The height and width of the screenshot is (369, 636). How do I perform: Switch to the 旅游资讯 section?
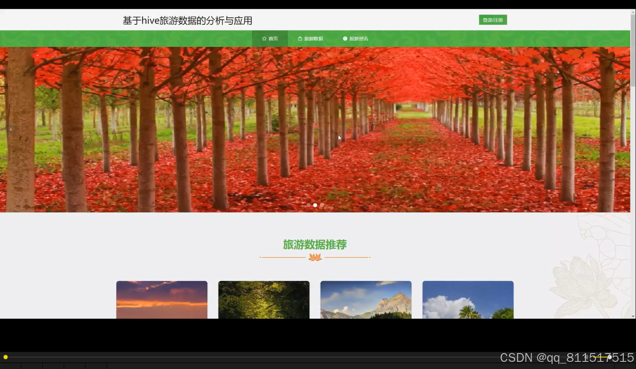click(x=358, y=38)
